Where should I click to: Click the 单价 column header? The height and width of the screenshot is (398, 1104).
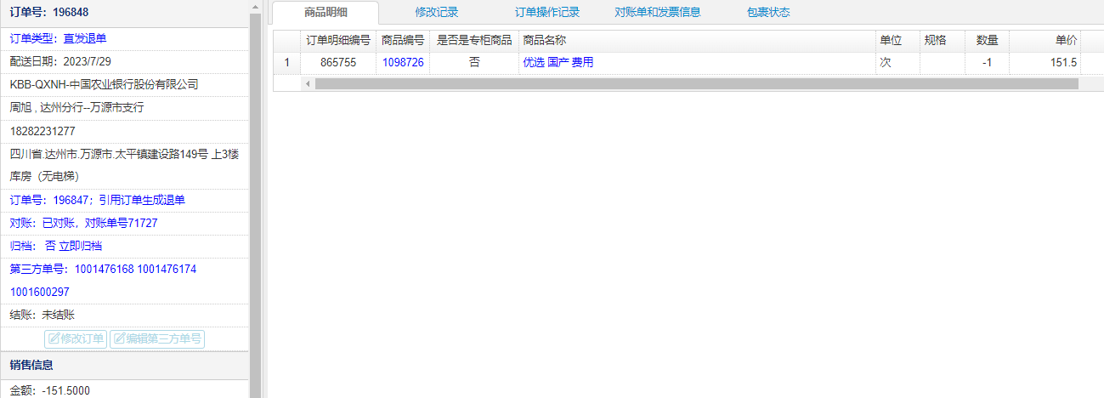1045,40
